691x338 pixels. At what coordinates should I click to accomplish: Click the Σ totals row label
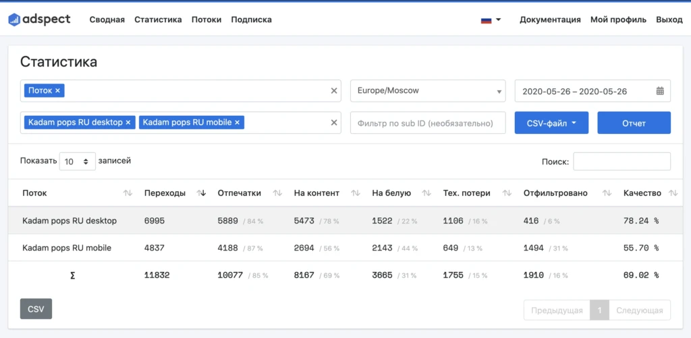[x=72, y=275]
